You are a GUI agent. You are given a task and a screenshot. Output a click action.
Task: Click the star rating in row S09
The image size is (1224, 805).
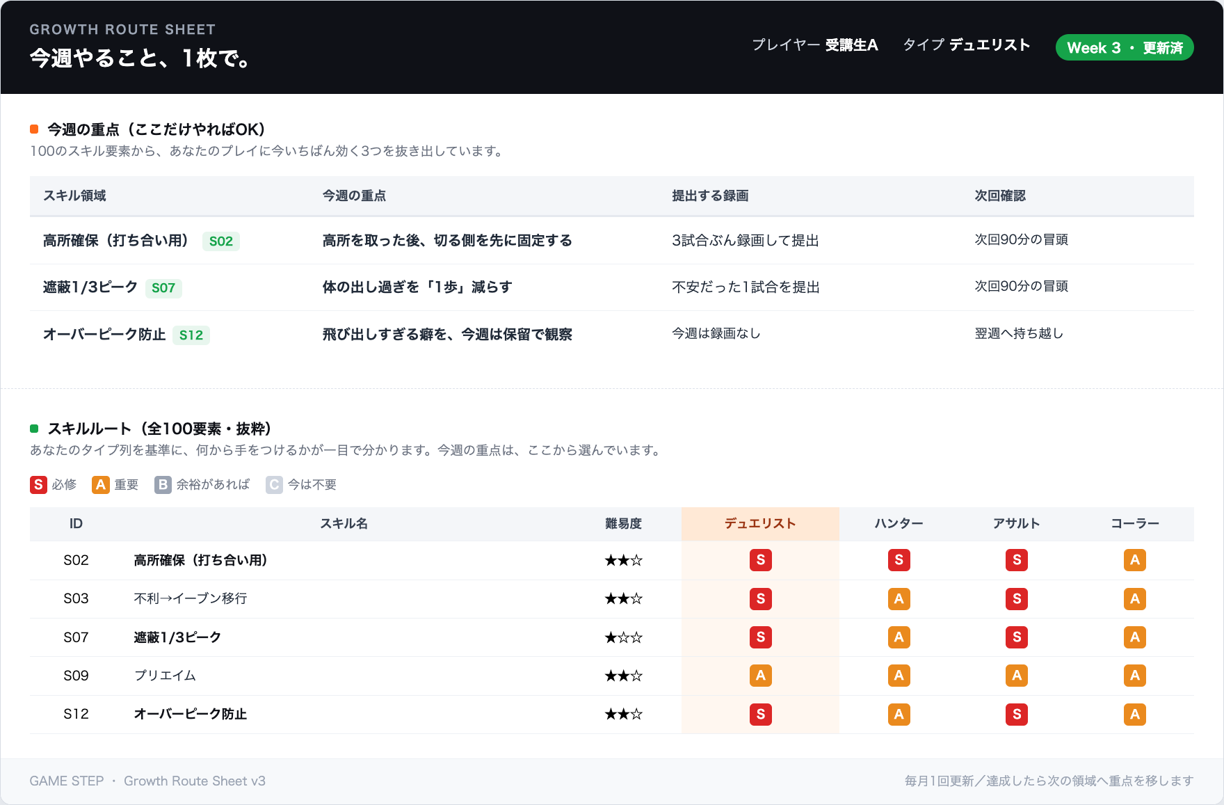(623, 676)
